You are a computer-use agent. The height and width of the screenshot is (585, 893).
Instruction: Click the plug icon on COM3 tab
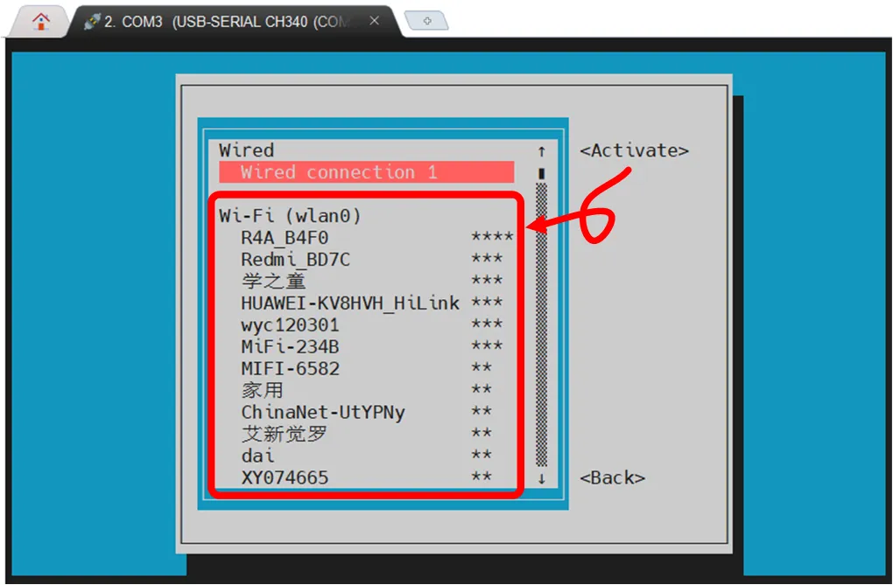pyautogui.click(x=92, y=22)
